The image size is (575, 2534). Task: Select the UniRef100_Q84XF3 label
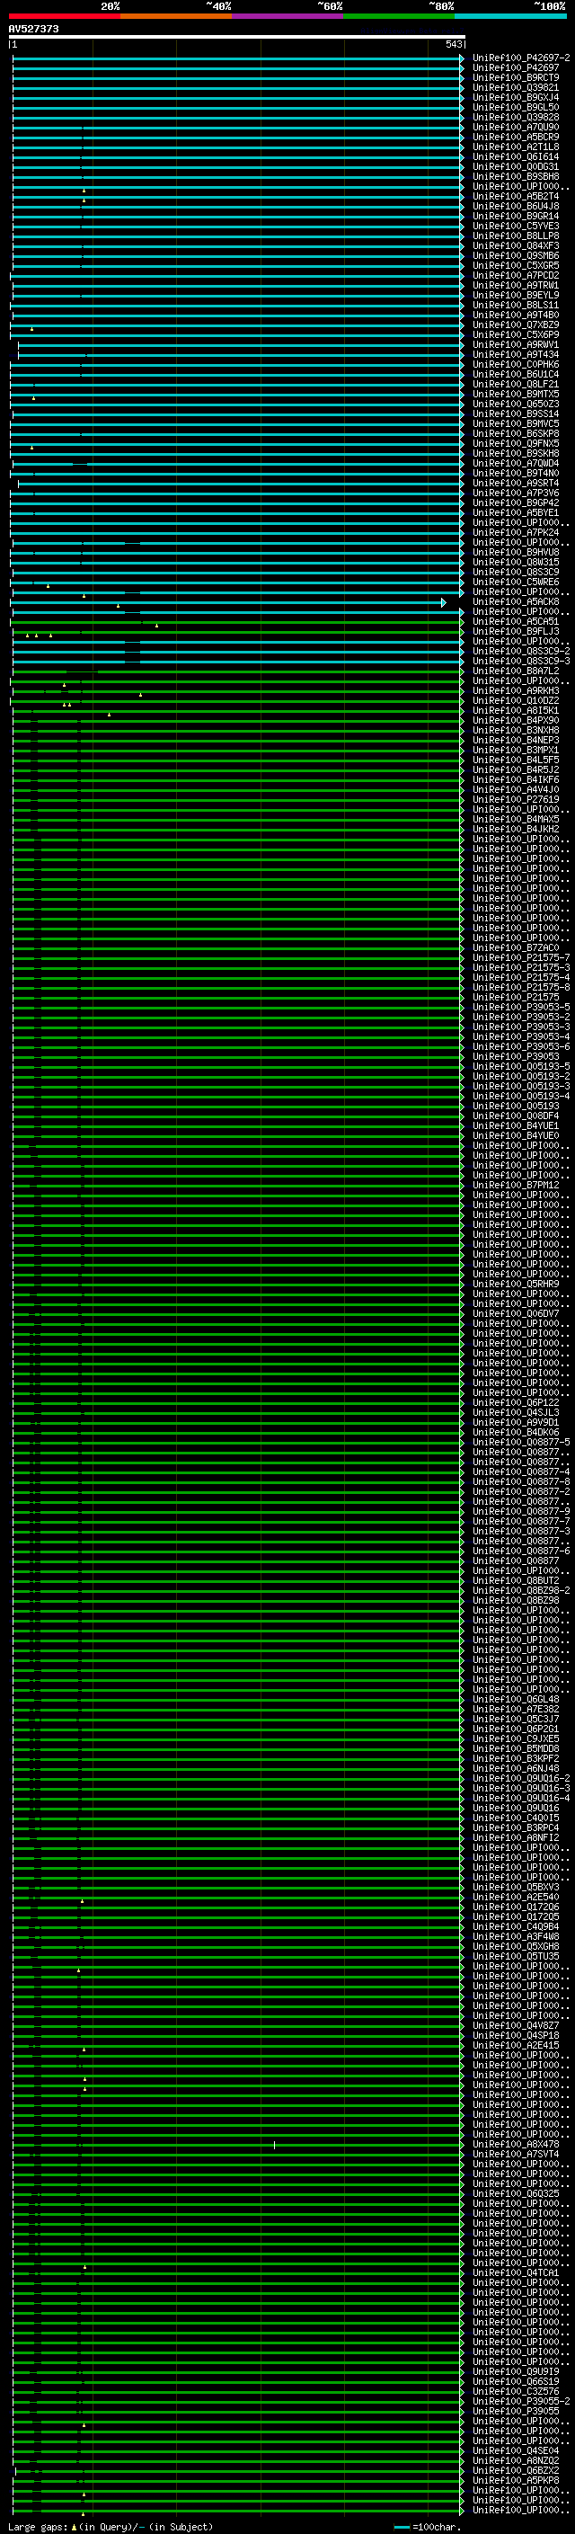(x=516, y=246)
